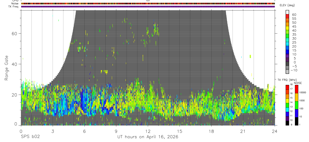Click the SPS b02 radar label
The image size is (309, 142).
(30, 137)
